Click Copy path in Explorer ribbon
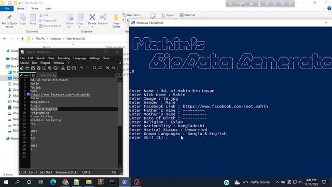Viewport: 332px width, 187px height. [48, 21]
